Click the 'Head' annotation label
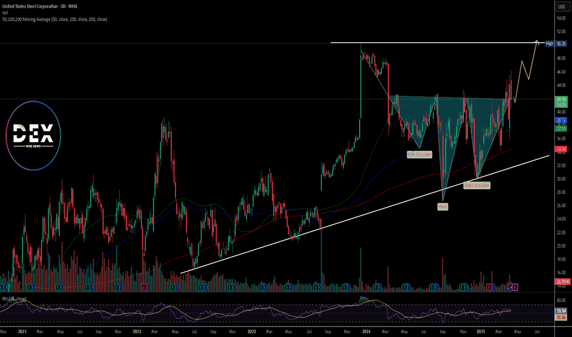The width and height of the screenshot is (572, 337). (x=443, y=206)
